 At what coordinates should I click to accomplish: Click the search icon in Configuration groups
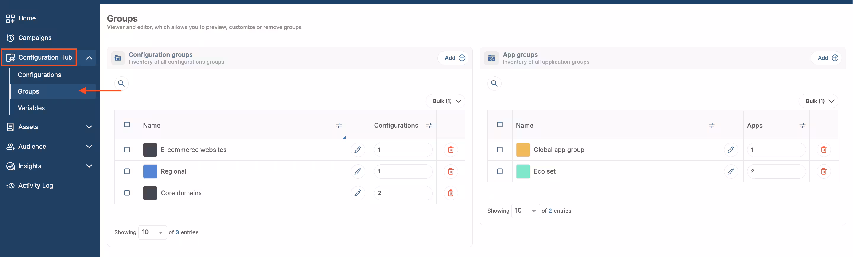coord(121,83)
